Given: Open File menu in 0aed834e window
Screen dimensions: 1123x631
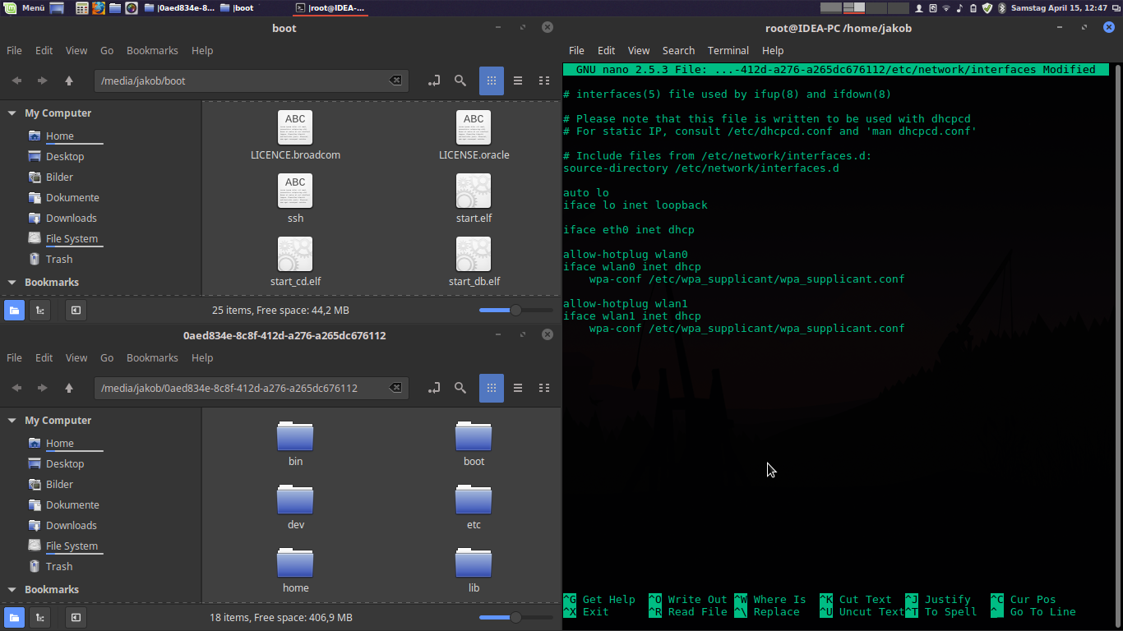Looking at the screenshot, I should pyautogui.click(x=15, y=357).
